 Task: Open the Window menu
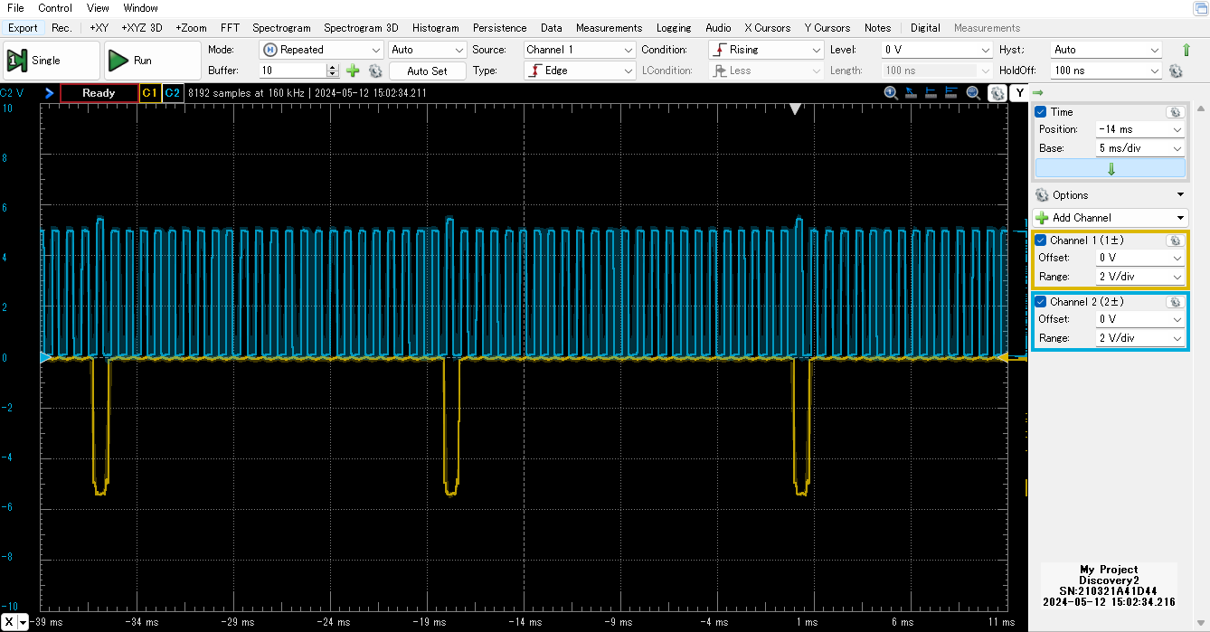point(140,8)
